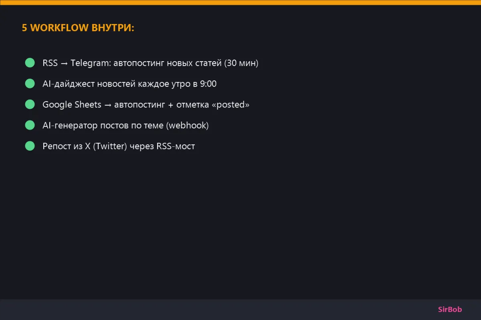Click the Репост из X (Twitter) line
The height and width of the screenshot is (320, 481).
click(119, 146)
